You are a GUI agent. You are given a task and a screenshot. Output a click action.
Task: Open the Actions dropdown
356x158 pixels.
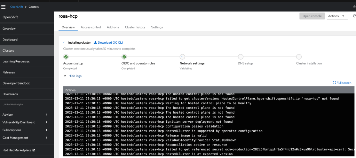coord(337,16)
